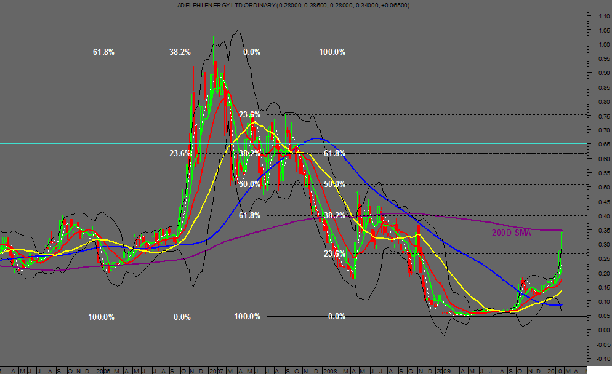
Task: Select price axis value 0.95
Action: (x=604, y=59)
